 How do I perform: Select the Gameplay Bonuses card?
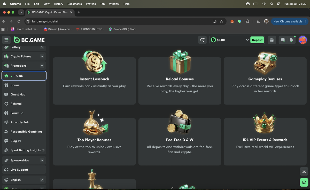(265, 81)
